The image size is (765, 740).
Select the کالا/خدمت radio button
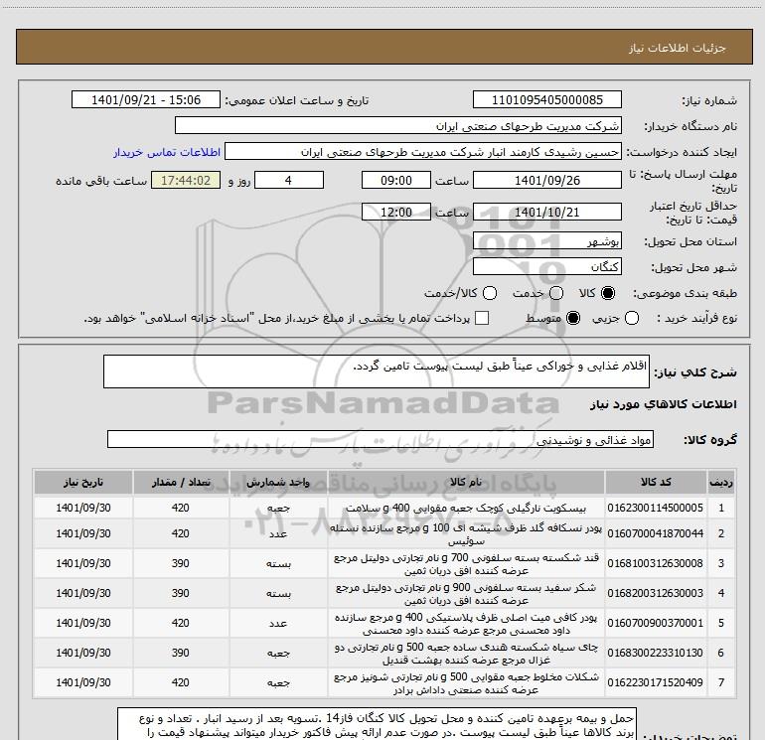(490, 293)
